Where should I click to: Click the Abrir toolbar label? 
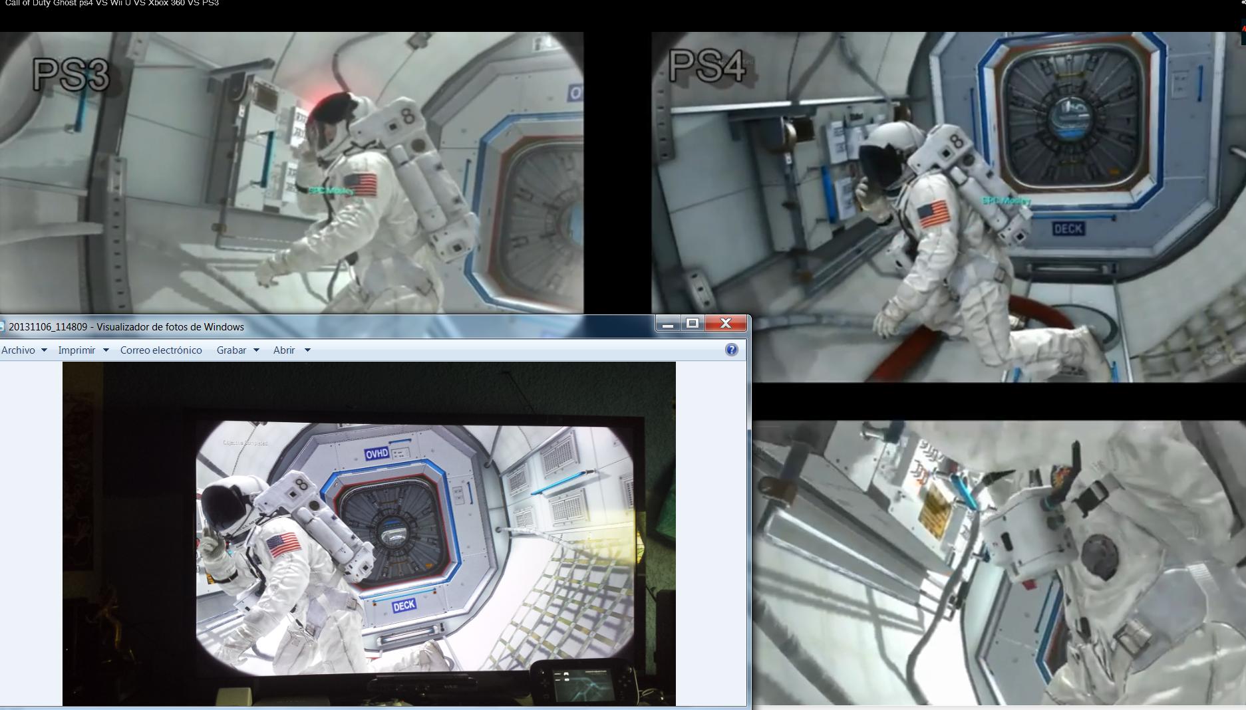click(284, 350)
